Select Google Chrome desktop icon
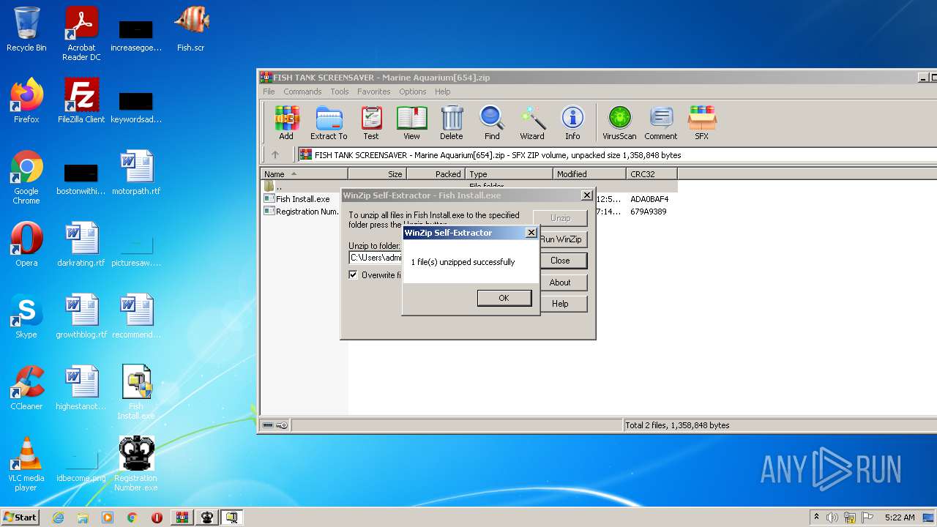 pyautogui.click(x=26, y=177)
